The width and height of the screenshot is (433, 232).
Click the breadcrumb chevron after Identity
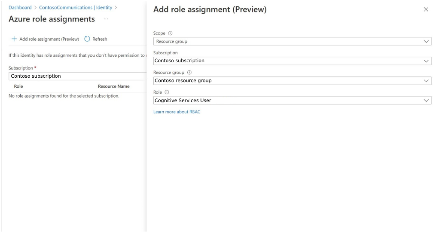click(x=116, y=8)
